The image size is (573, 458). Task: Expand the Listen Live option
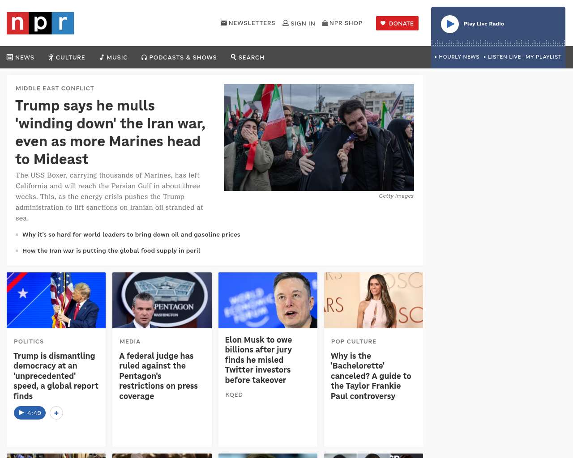[502, 57]
